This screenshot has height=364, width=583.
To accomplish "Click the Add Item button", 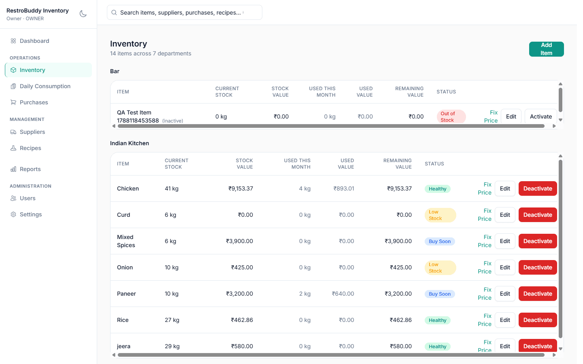I will [x=546, y=49].
